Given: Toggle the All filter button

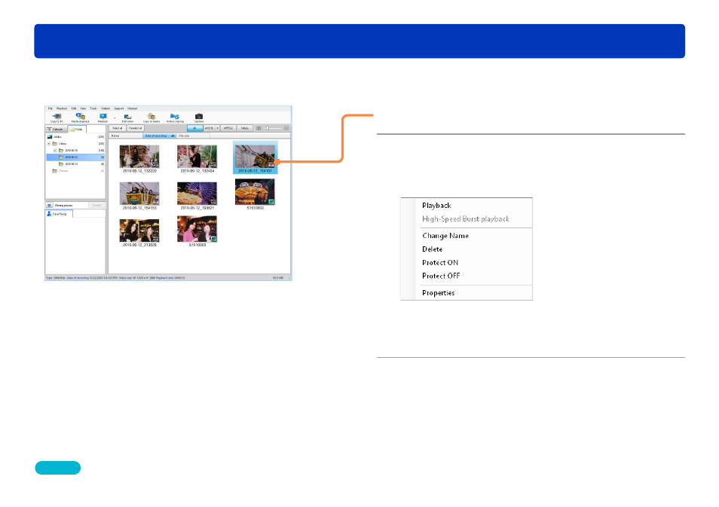Looking at the screenshot, I should pyautogui.click(x=195, y=128).
